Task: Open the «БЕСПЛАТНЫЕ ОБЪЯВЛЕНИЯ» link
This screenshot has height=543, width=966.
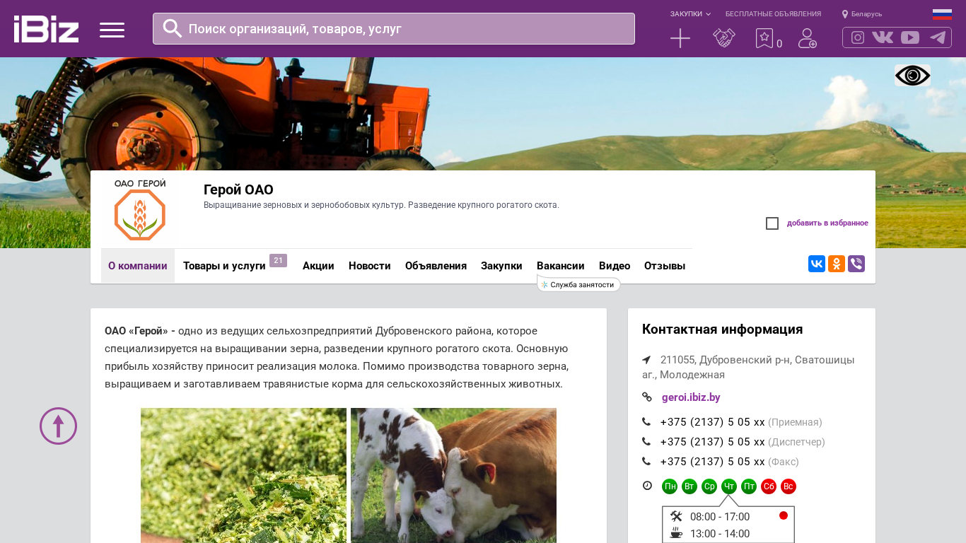Action: [x=773, y=14]
